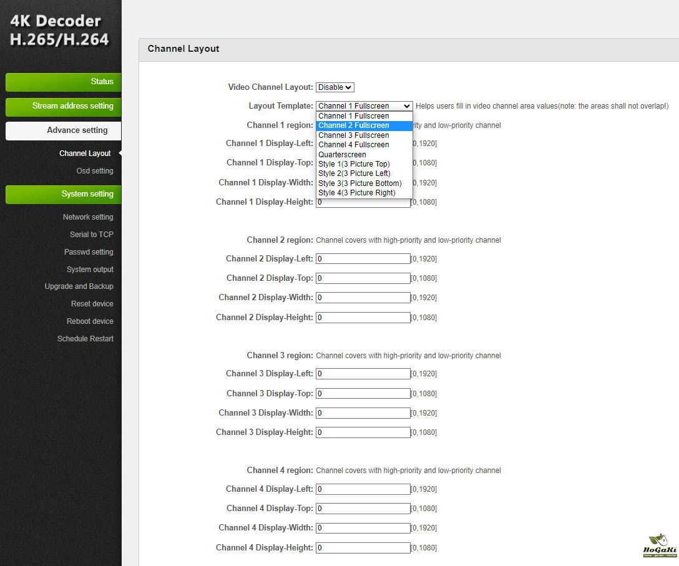Click the Reboot device link
Viewport: 679px width, 566px height.
tap(90, 321)
